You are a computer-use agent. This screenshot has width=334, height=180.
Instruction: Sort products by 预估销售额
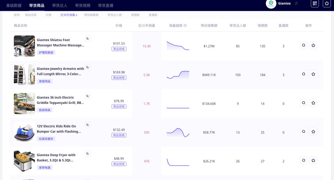click(x=91, y=15)
